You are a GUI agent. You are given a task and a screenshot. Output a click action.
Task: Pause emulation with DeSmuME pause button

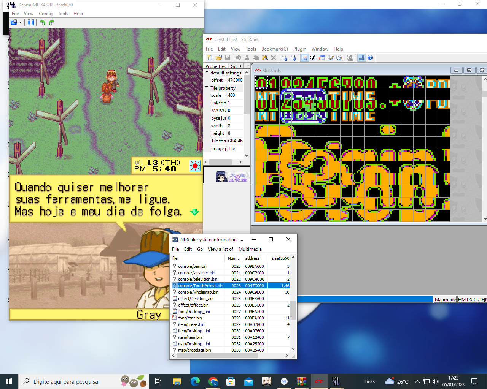pyautogui.click(x=31, y=22)
